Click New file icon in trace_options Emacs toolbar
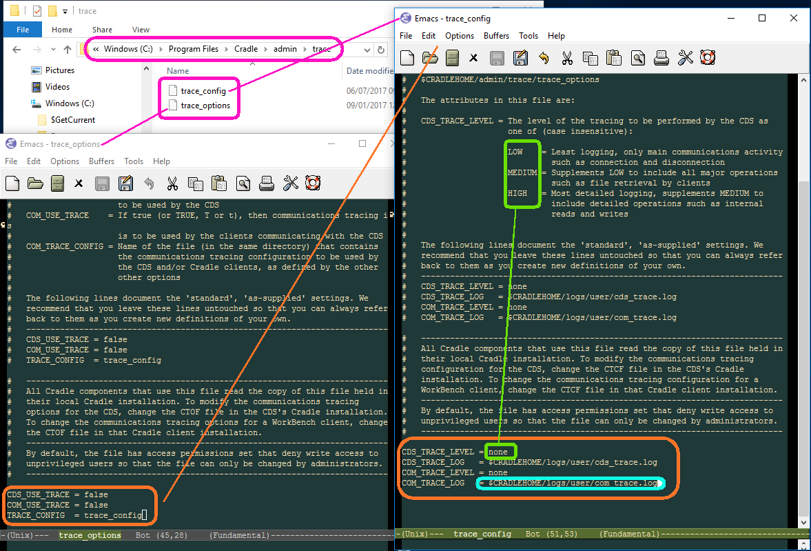The height and width of the screenshot is (551, 811). [x=12, y=183]
